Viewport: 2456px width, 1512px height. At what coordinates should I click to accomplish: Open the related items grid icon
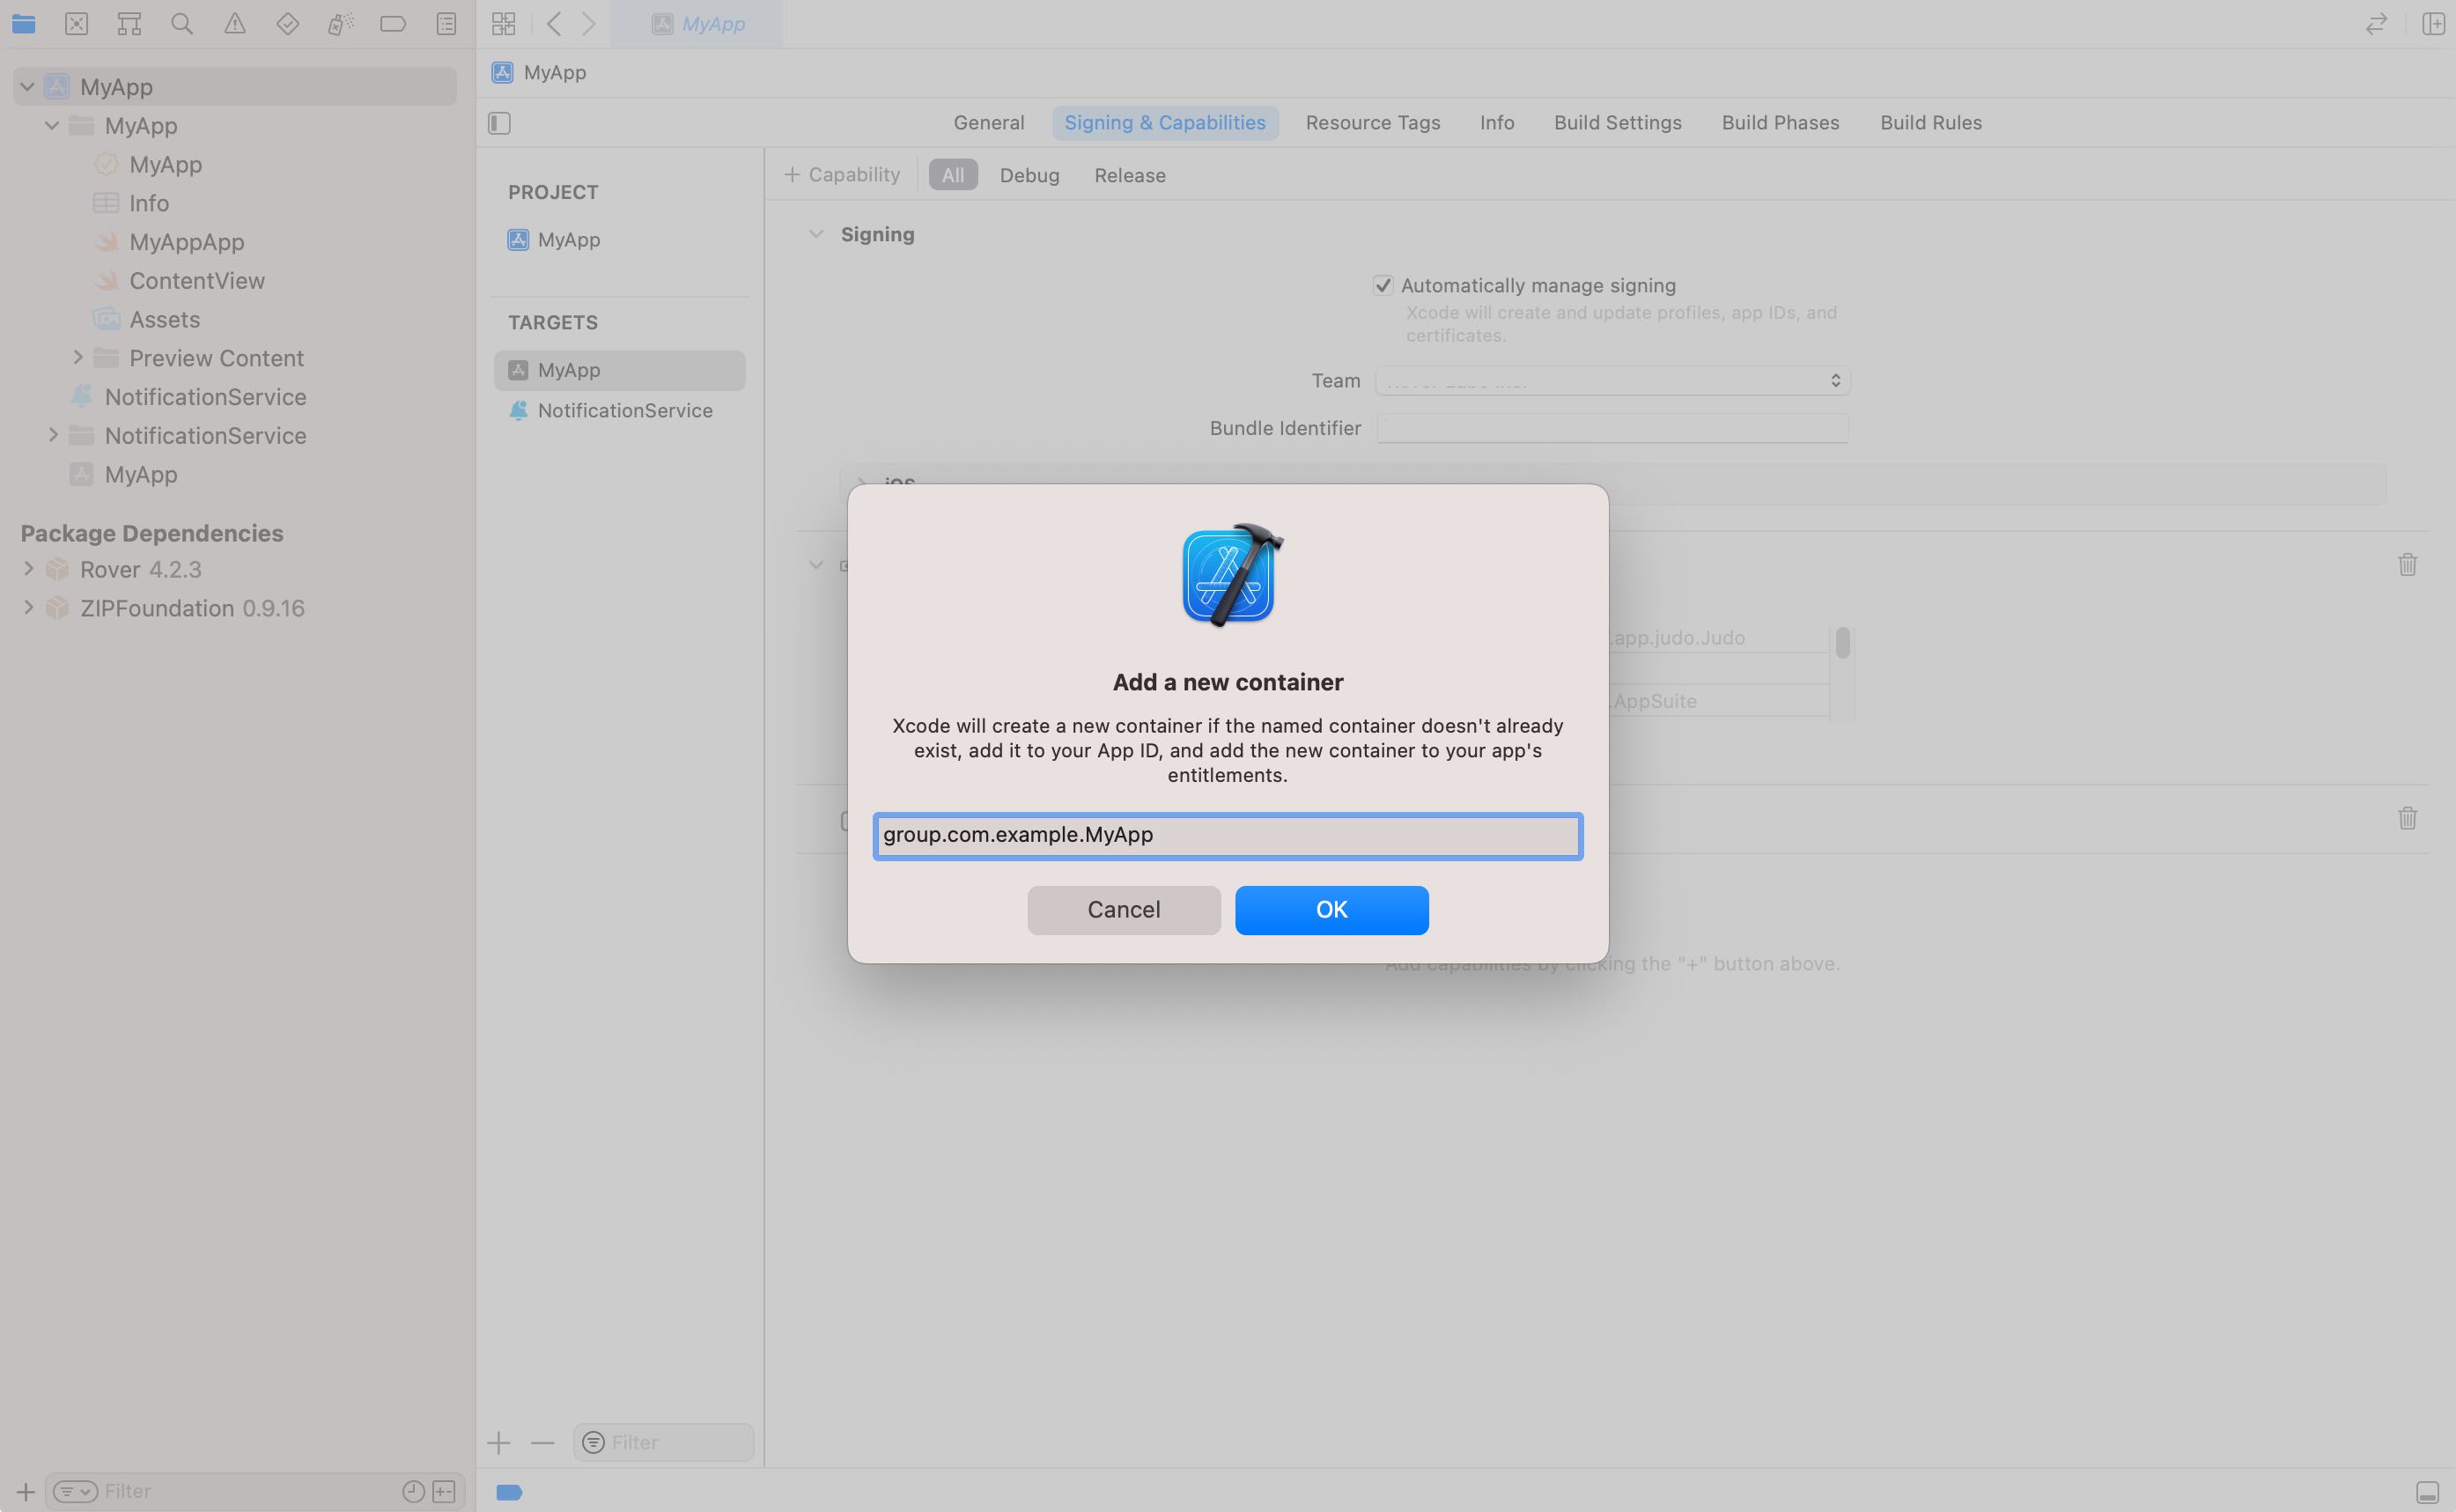pyautogui.click(x=504, y=23)
